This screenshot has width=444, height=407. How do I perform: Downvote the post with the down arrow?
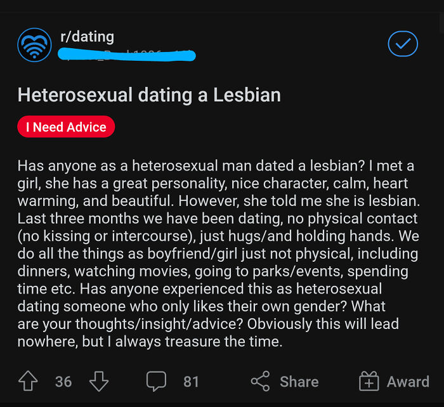coord(99,381)
